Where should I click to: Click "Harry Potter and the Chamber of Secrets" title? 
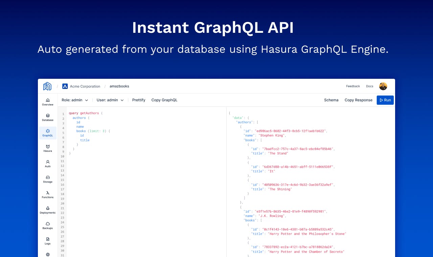(306, 252)
